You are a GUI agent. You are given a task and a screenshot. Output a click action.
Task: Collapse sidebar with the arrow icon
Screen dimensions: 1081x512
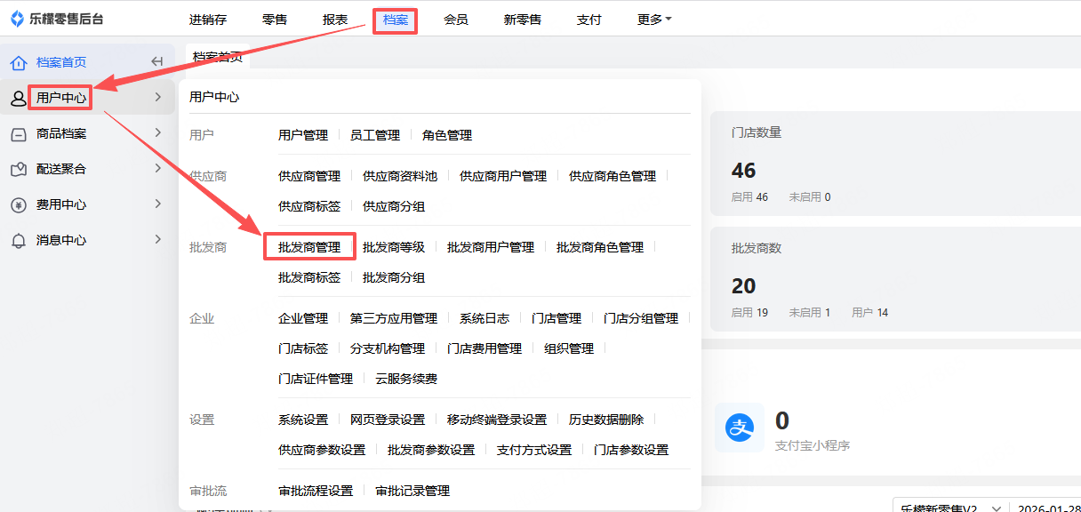(x=157, y=61)
